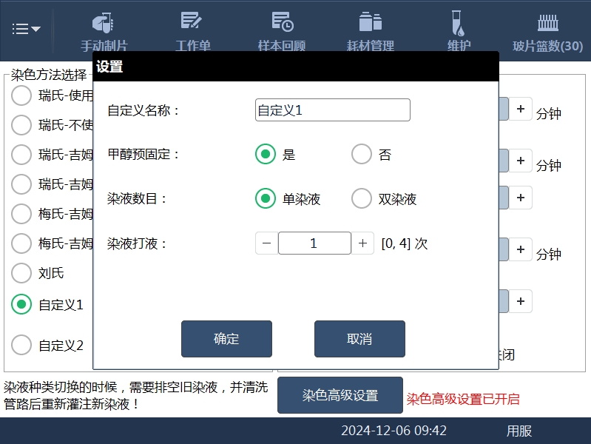Viewport: 591px width, 444px height.
Task: Open the manual slide preparation icon
Action: coord(104,24)
